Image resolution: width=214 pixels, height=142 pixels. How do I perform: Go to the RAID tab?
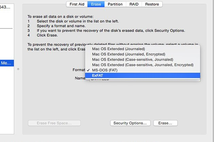pyautogui.click(x=133, y=4)
